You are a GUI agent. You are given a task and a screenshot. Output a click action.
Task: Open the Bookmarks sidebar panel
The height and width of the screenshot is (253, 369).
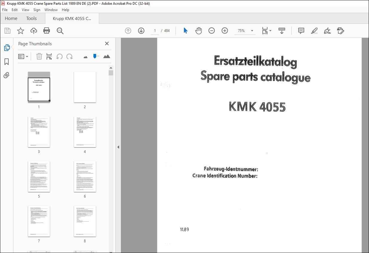(x=7, y=62)
